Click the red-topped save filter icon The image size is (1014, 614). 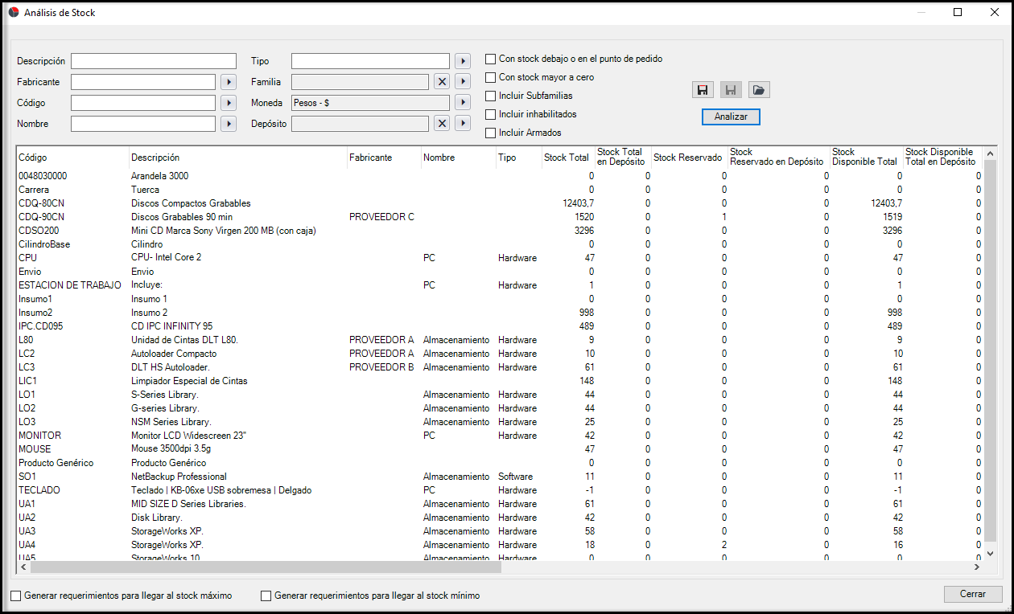[703, 90]
